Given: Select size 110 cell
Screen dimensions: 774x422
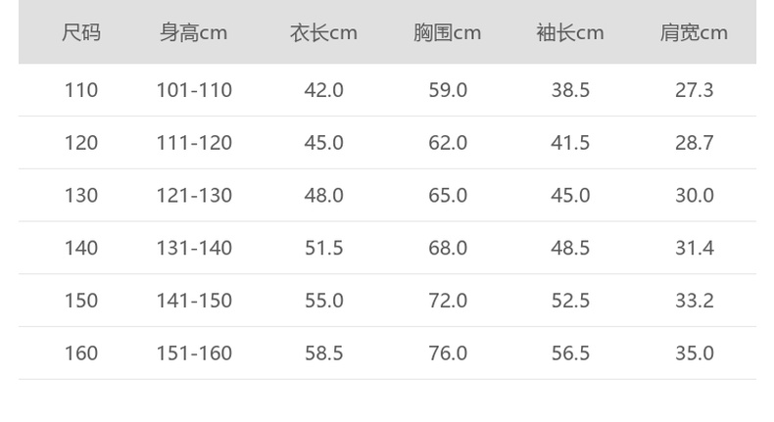Looking at the screenshot, I should [x=81, y=90].
